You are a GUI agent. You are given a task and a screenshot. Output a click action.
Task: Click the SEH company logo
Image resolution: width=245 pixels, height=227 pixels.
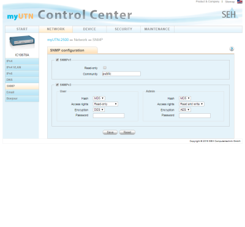coord(230,13)
